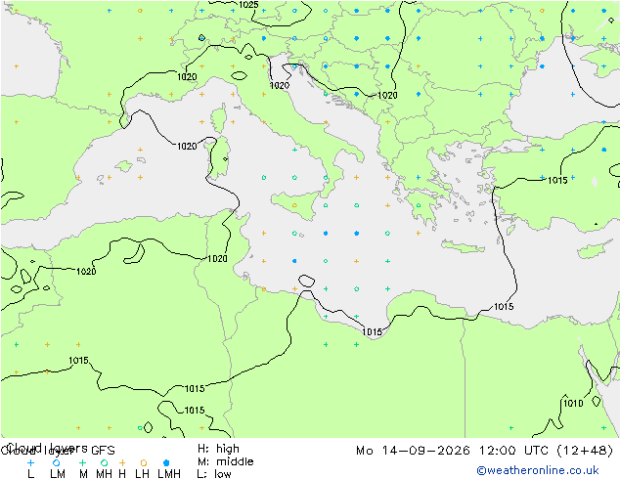Click the island of Corsica on map
Viewport: 620px width, 479px height.
coord(219,118)
